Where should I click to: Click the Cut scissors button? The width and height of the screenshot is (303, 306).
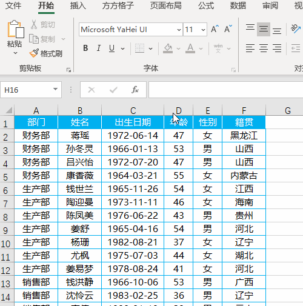click(x=43, y=25)
